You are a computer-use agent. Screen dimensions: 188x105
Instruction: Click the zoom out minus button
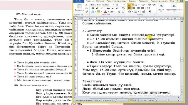[157, 100]
